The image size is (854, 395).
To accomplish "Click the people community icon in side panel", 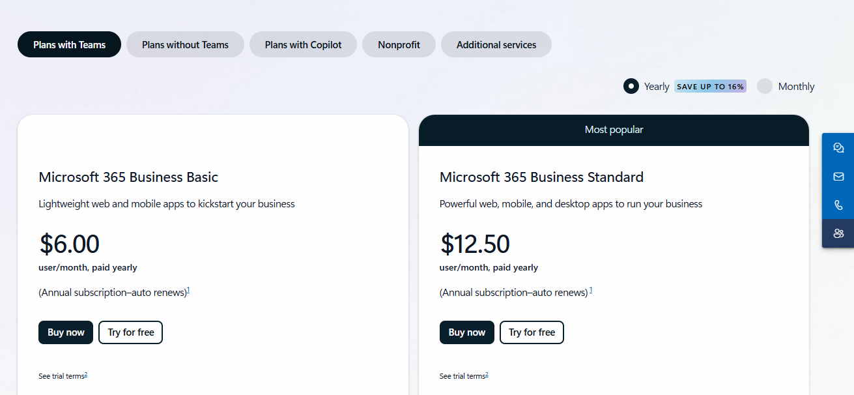I will click(838, 233).
